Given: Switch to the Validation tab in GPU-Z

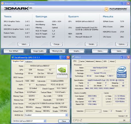Looking at the screenshot, I should click(29, 62).
